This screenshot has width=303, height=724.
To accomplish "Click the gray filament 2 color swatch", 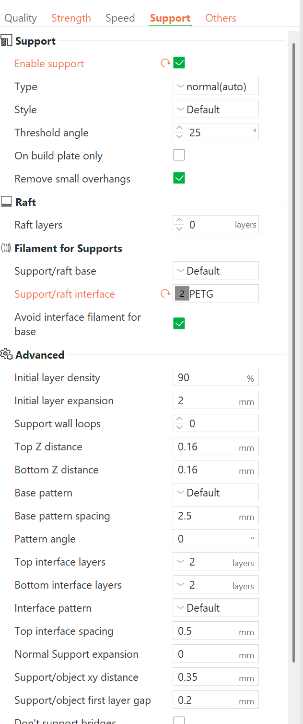I will pos(182,294).
